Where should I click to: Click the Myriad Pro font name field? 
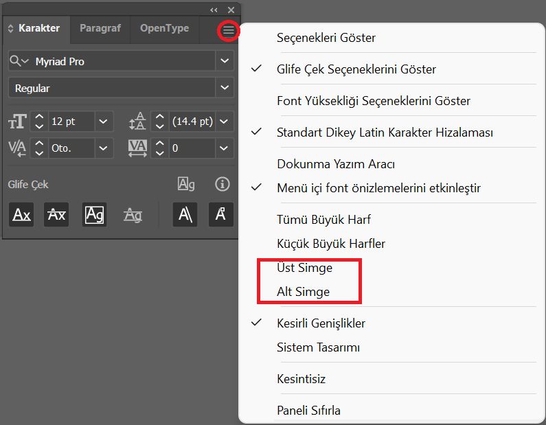pos(124,61)
